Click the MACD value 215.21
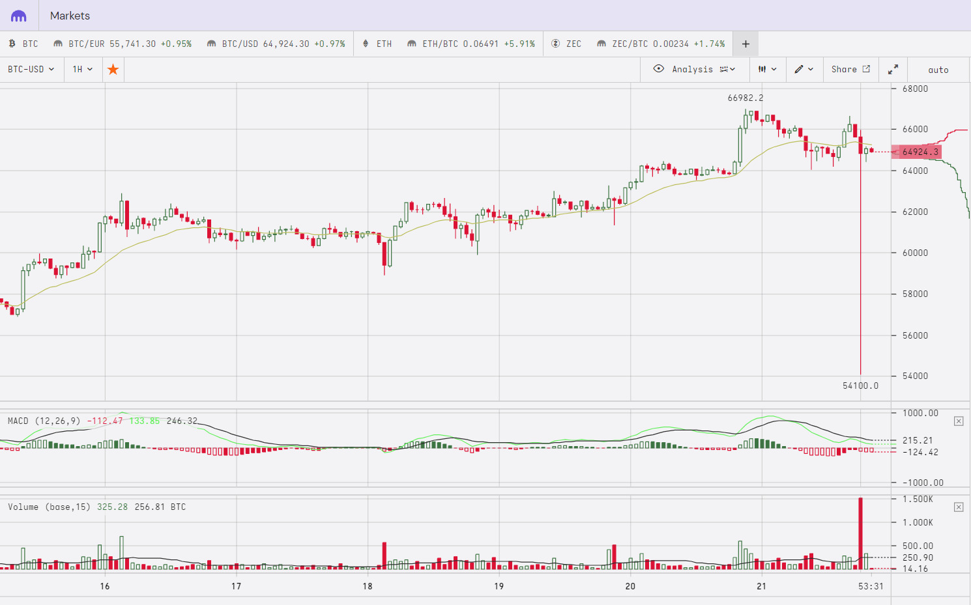The image size is (971, 605). tap(918, 440)
